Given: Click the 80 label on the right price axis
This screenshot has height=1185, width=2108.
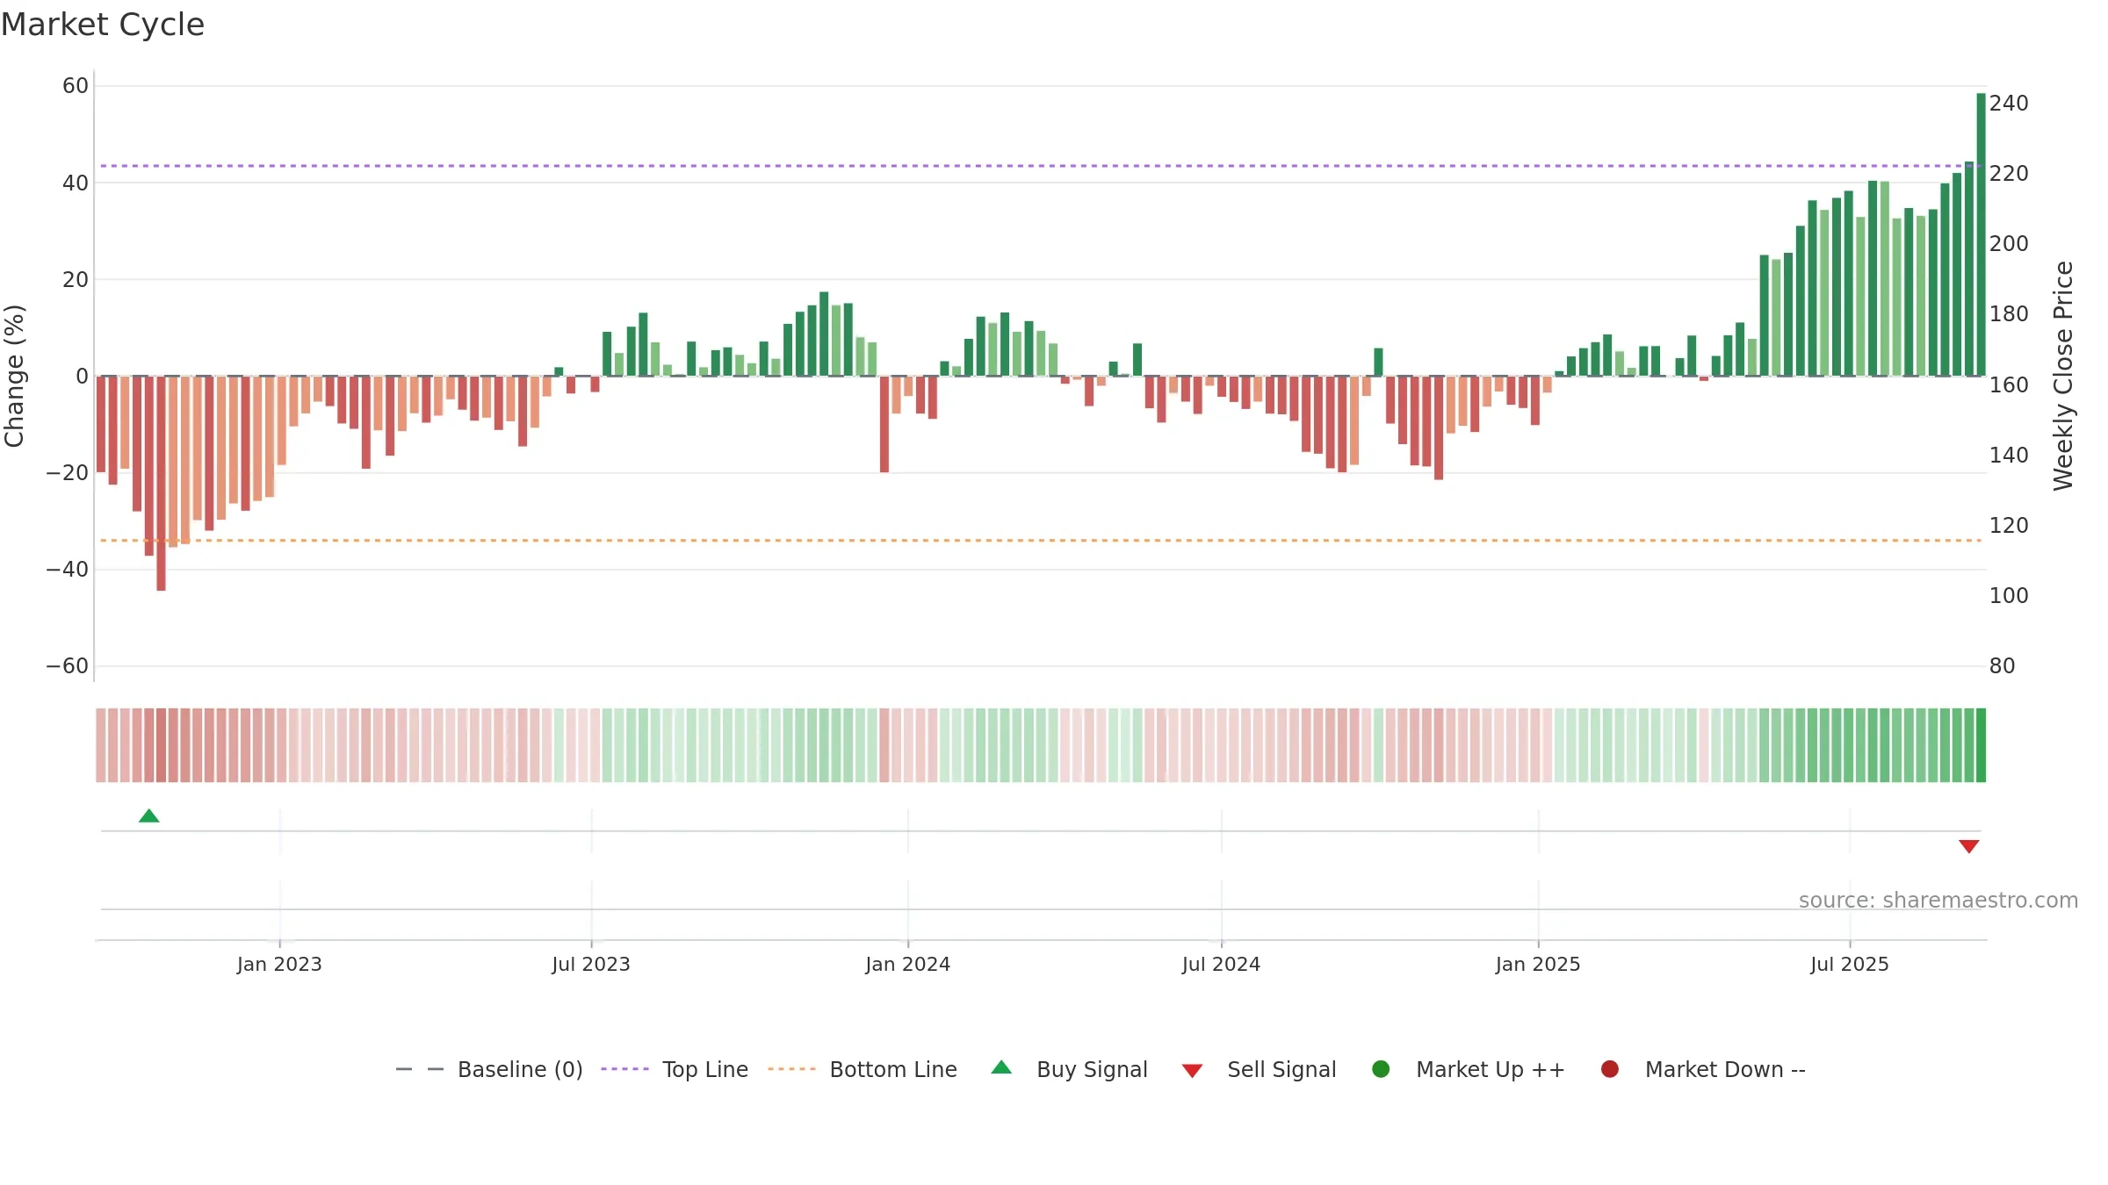Looking at the screenshot, I should pyautogui.click(x=2002, y=666).
